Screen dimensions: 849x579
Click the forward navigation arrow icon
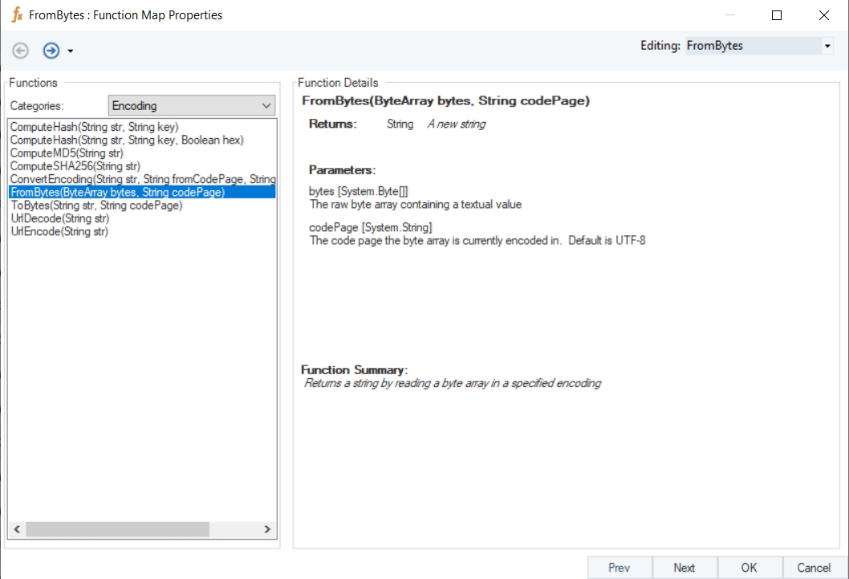tap(51, 51)
